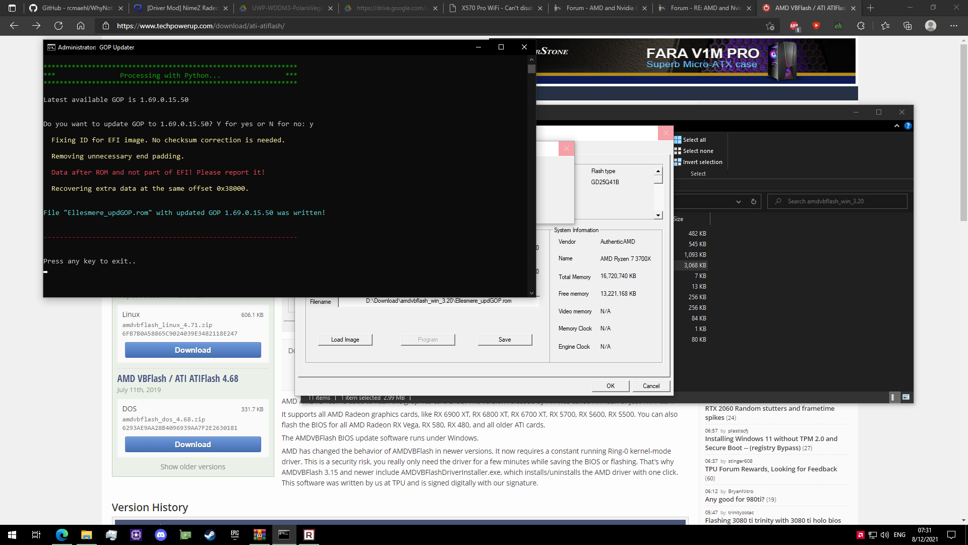Viewport: 968px width, 545px height.
Task: Open the ABP extension icon
Action: [795, 26]
